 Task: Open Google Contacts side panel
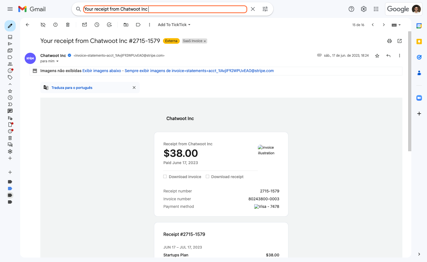point(419,73)
